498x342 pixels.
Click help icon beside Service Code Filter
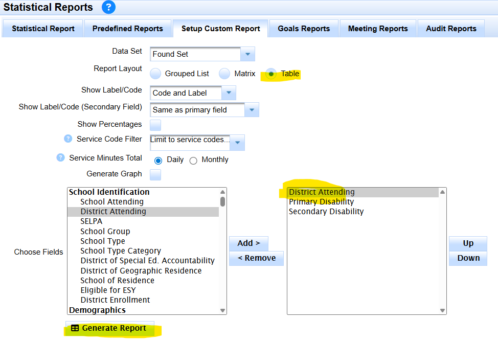tap(67, 139)
